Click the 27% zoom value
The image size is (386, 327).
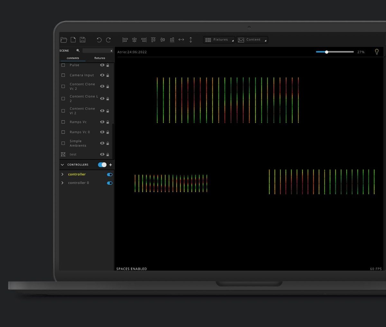tap(361, 52)
